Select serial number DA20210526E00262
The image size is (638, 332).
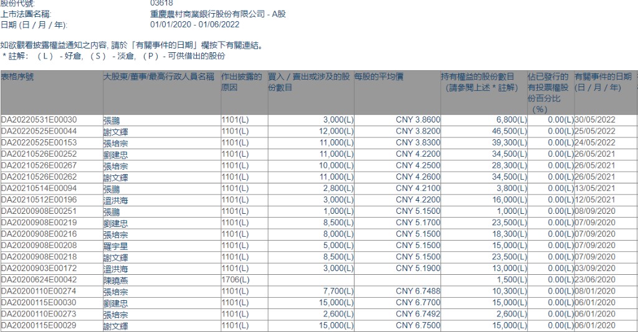click(39, 177)
